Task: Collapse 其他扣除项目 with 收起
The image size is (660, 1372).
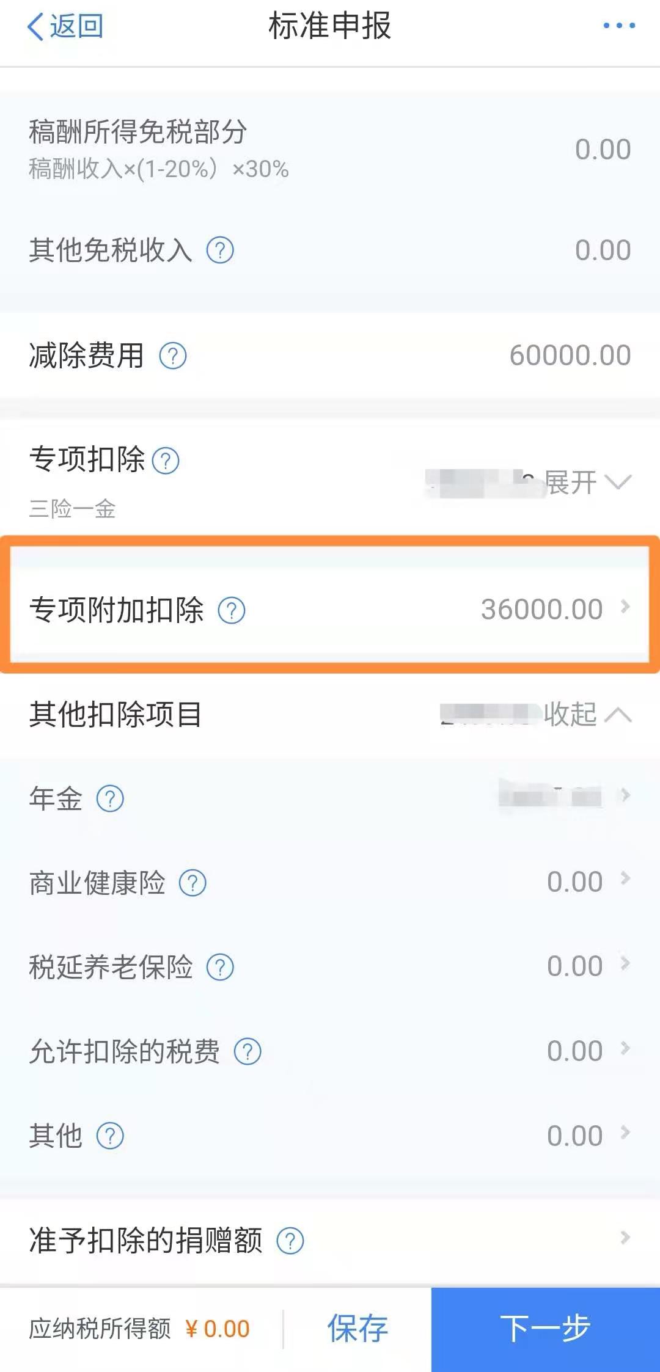Action: pyautogui.click(x=587, y=714)
